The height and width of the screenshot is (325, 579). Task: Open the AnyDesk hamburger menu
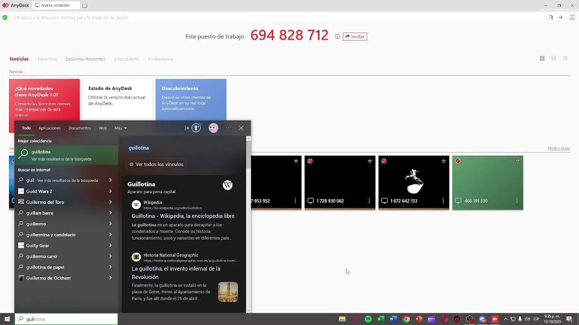(572, 18)
